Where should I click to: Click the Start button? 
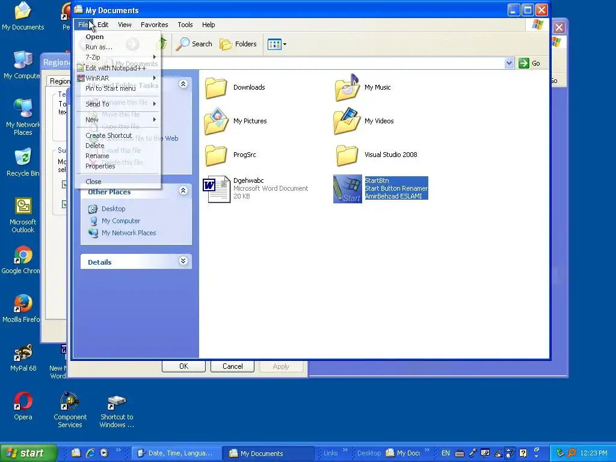pyautogui.click(x=28, y=453)
